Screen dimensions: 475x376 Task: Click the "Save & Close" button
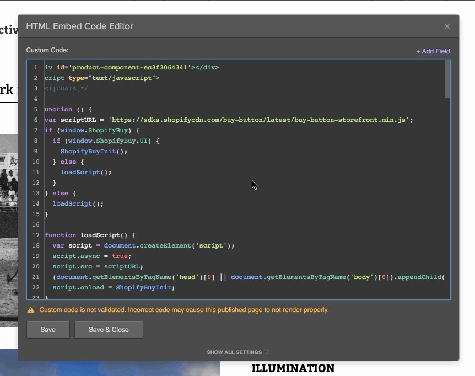109,330
